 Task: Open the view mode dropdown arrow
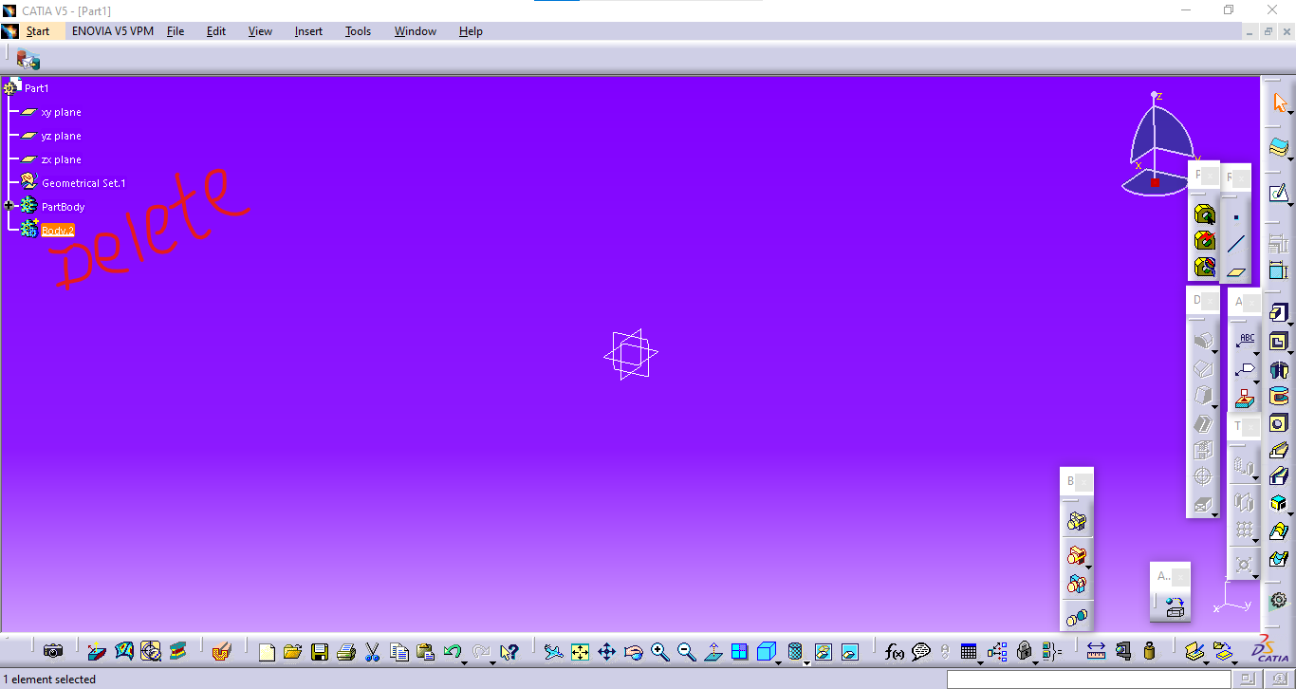pos(776,662)
